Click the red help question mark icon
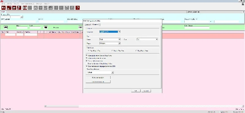This screenshot has width=245, height=113. pos(77,8)
